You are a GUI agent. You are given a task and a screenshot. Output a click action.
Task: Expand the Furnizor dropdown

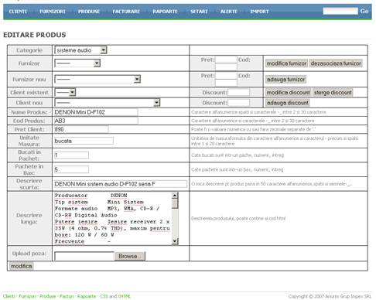tap(77, 63)
